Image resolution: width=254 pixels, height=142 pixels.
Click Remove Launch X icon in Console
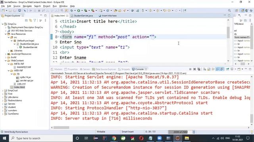point(194,69)
